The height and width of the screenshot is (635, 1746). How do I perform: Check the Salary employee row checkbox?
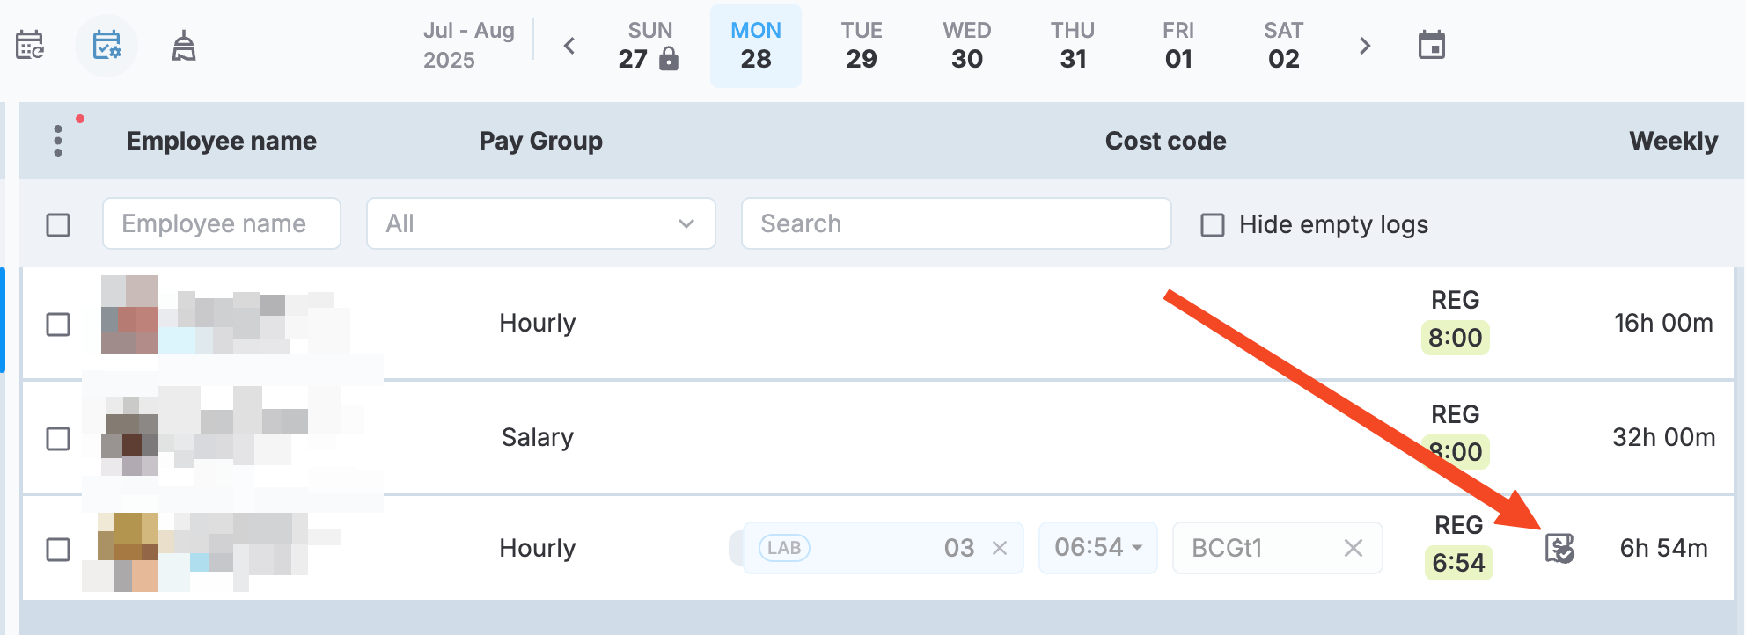tap(58, 439)
